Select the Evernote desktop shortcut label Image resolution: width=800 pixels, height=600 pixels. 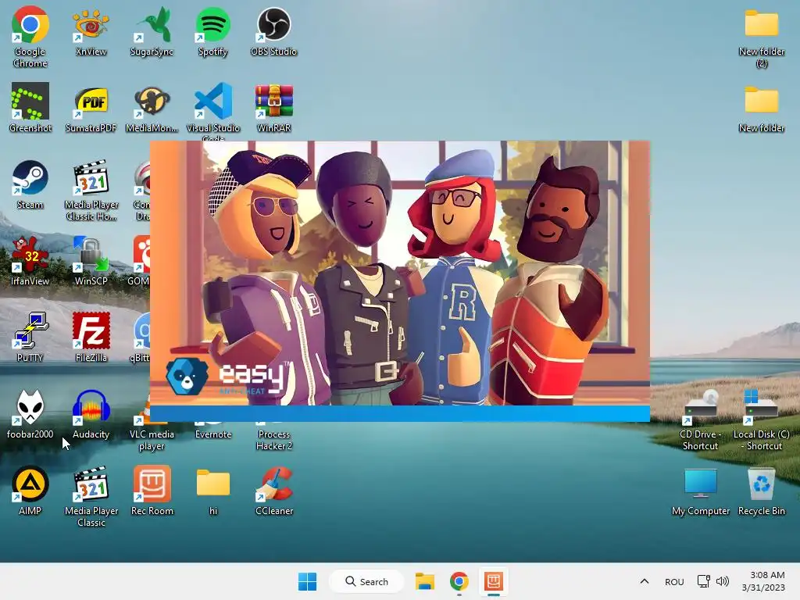tap(213, 434)
